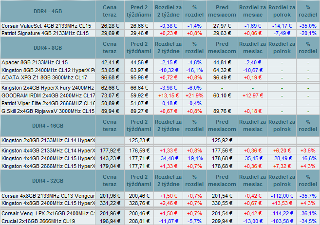Click the 143,23 € current price cell
Viewport: 320px width, 225px height.
pos(110,158)
